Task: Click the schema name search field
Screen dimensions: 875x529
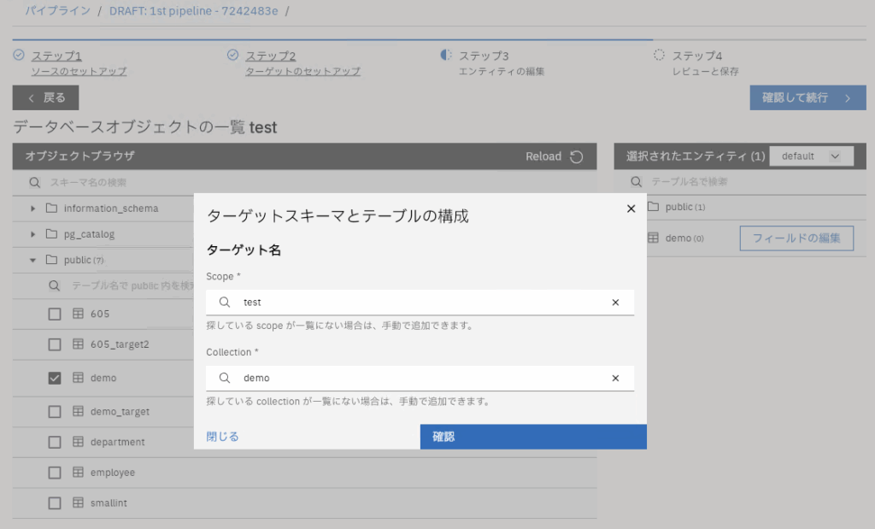Action: tap(308, 183)
